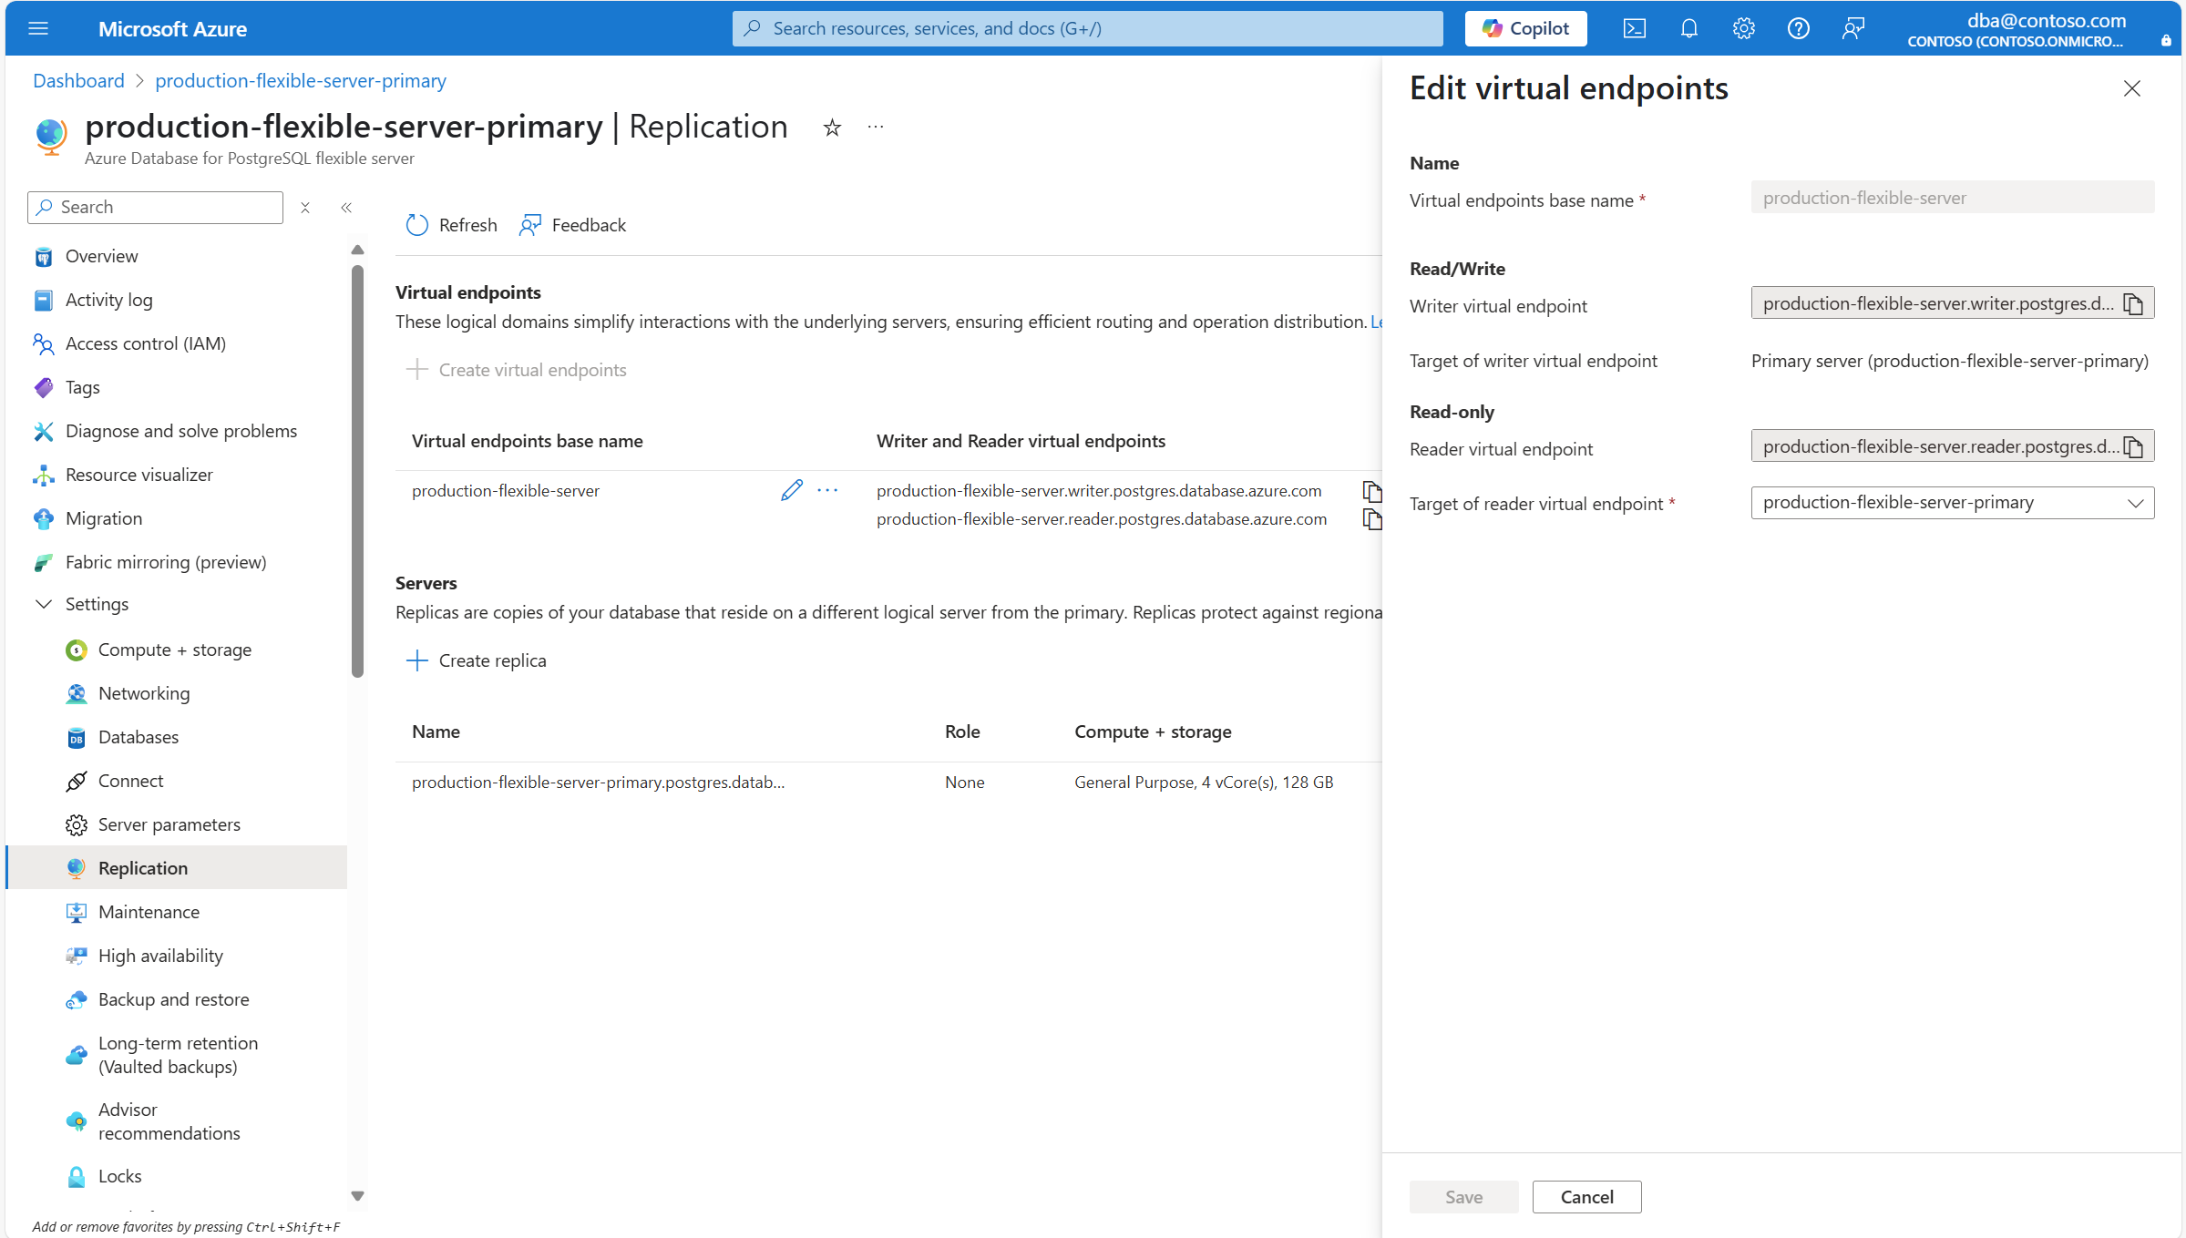Click the Refresh toolbar icon
2186x1238 pixels.
coord(417,225)
